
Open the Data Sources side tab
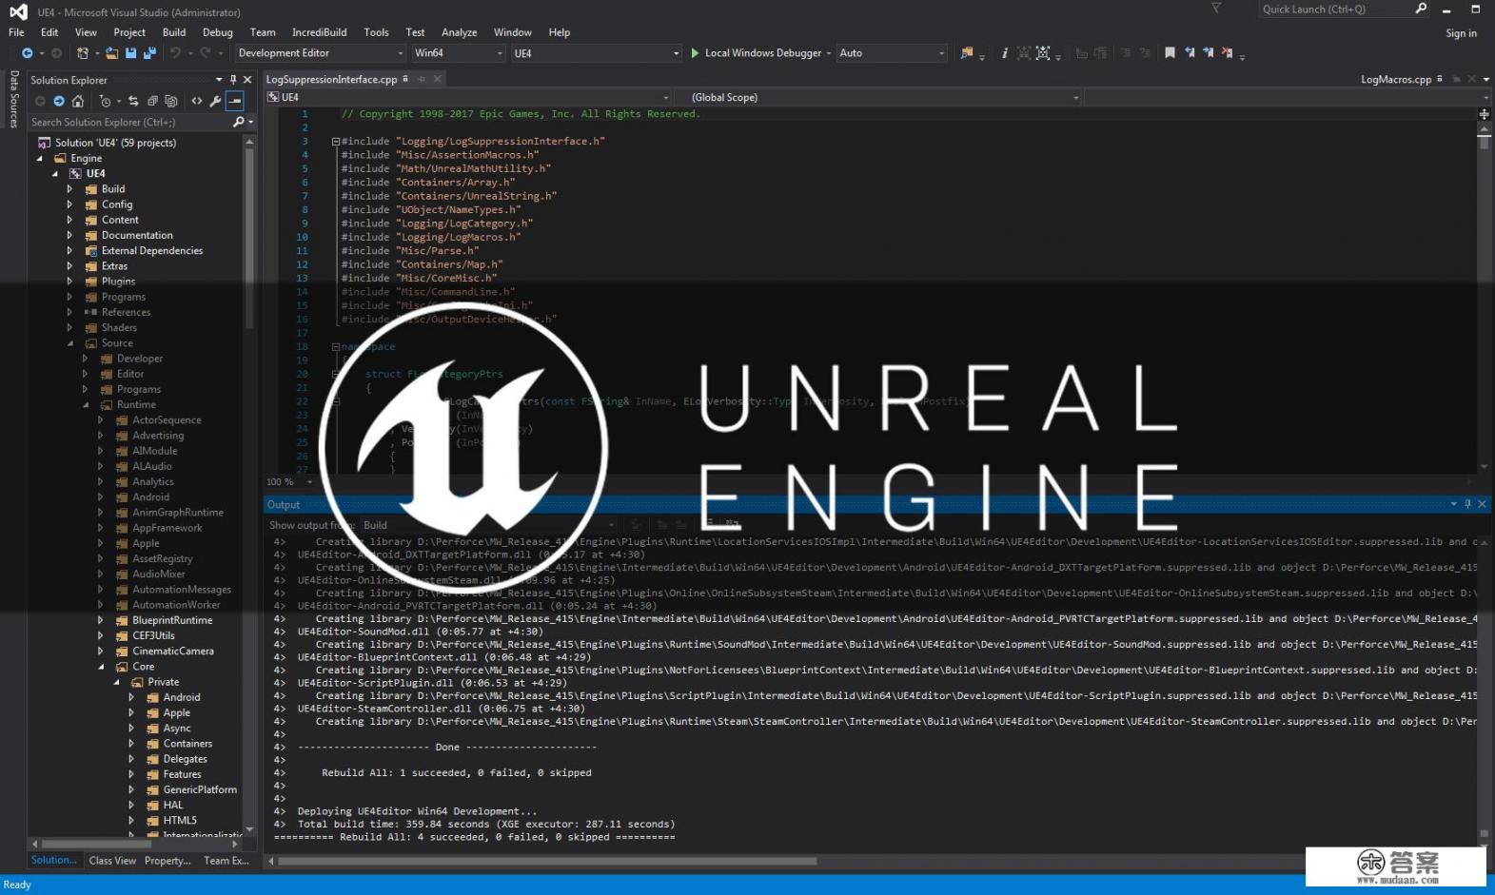coord(13,99)
